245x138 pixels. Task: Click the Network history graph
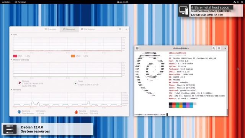click(67, 99)
